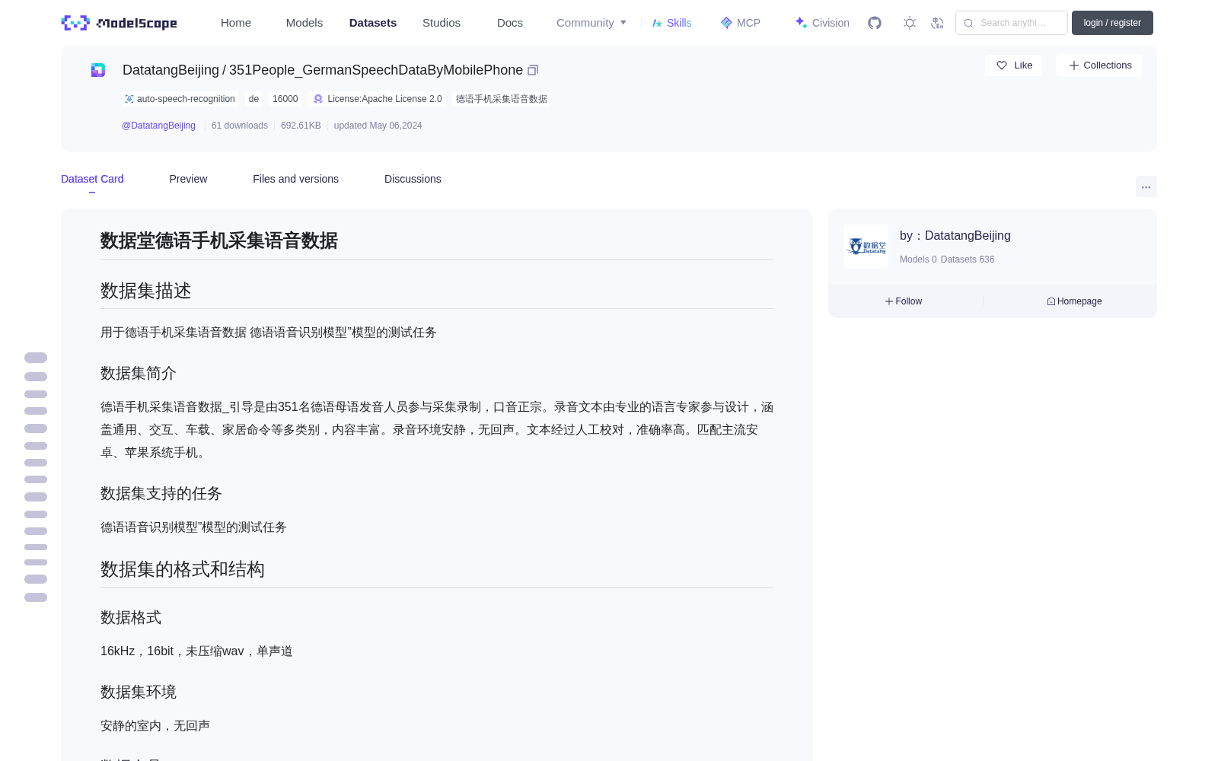Jump via first outline marker on left

36,358
